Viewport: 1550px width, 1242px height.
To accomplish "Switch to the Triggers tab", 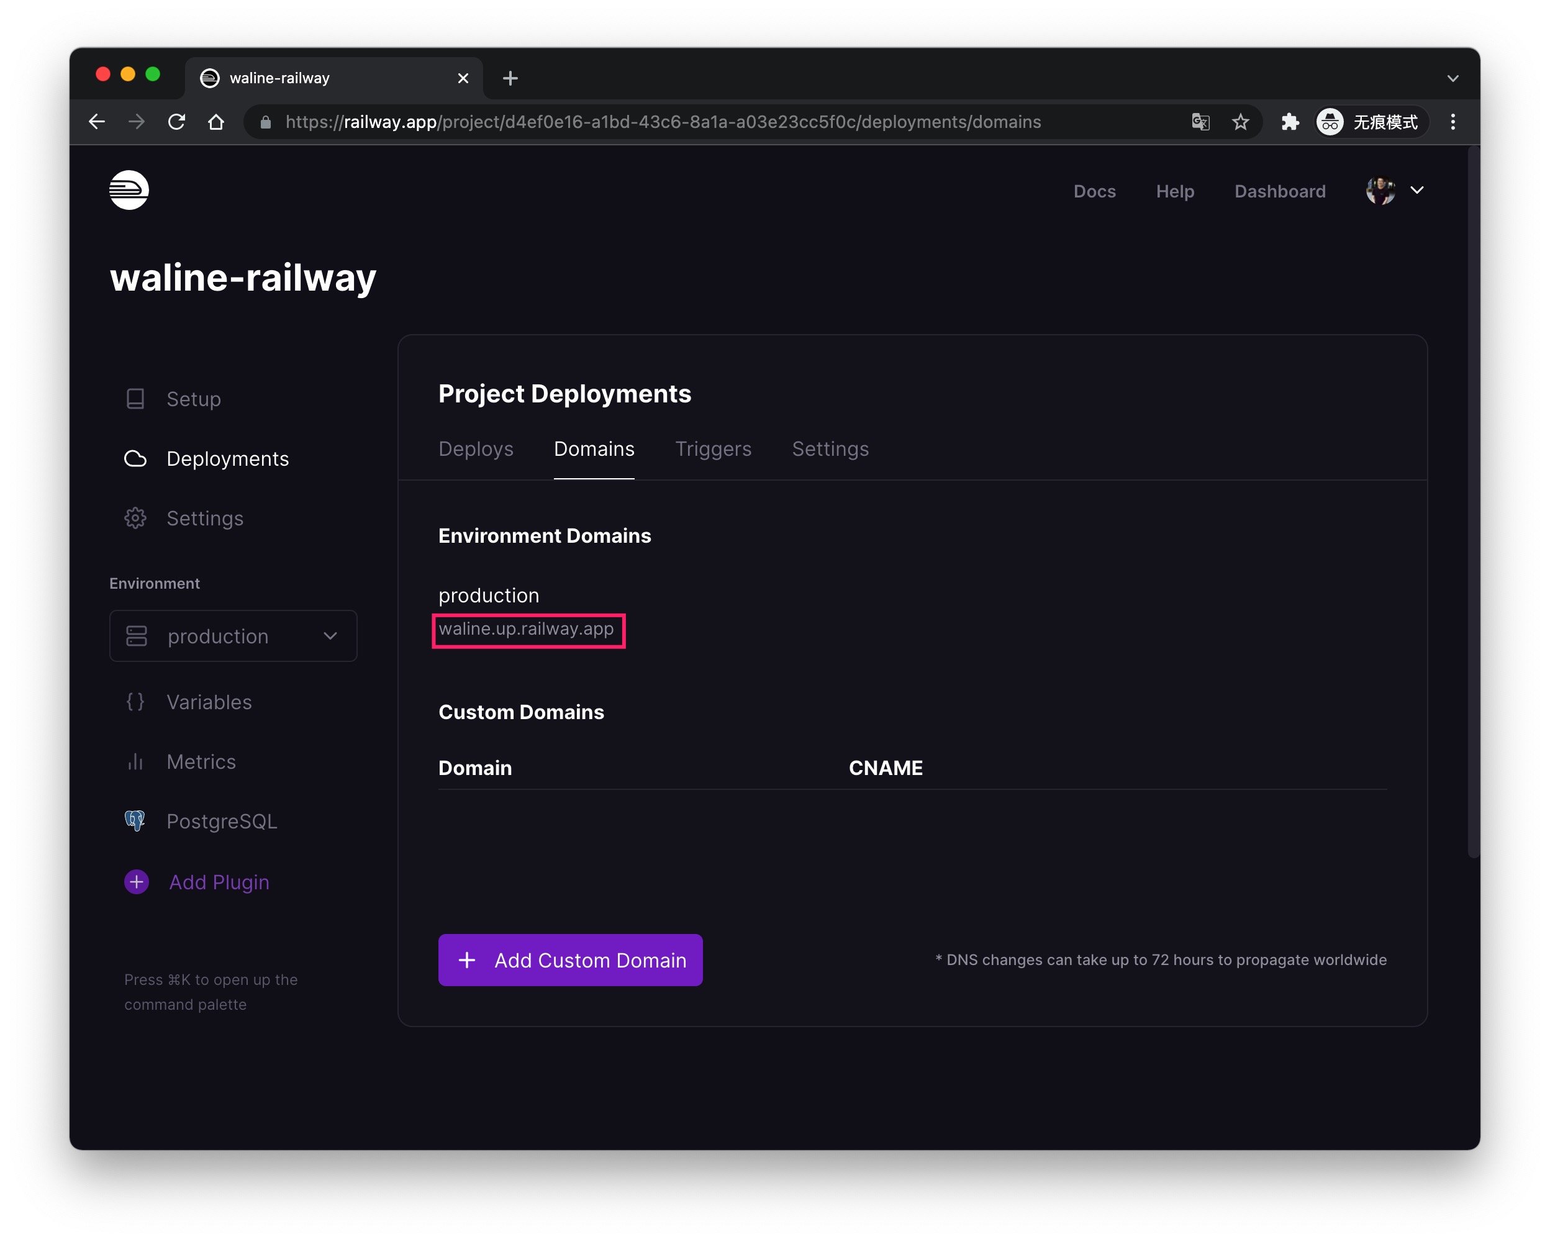I will click(712, 449).
